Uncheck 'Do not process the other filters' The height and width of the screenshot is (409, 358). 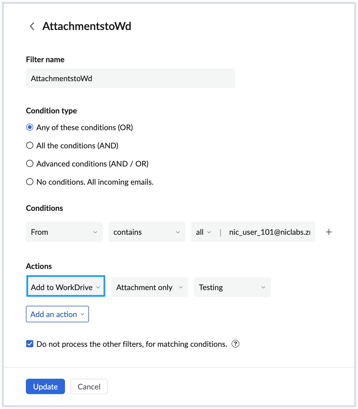click(x=29, y=343)
